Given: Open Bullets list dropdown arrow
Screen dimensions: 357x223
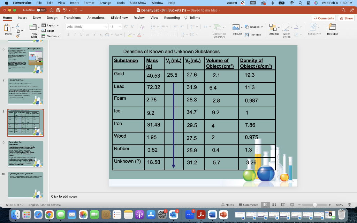Looking at the screenshot, I should tap(158, 27).
